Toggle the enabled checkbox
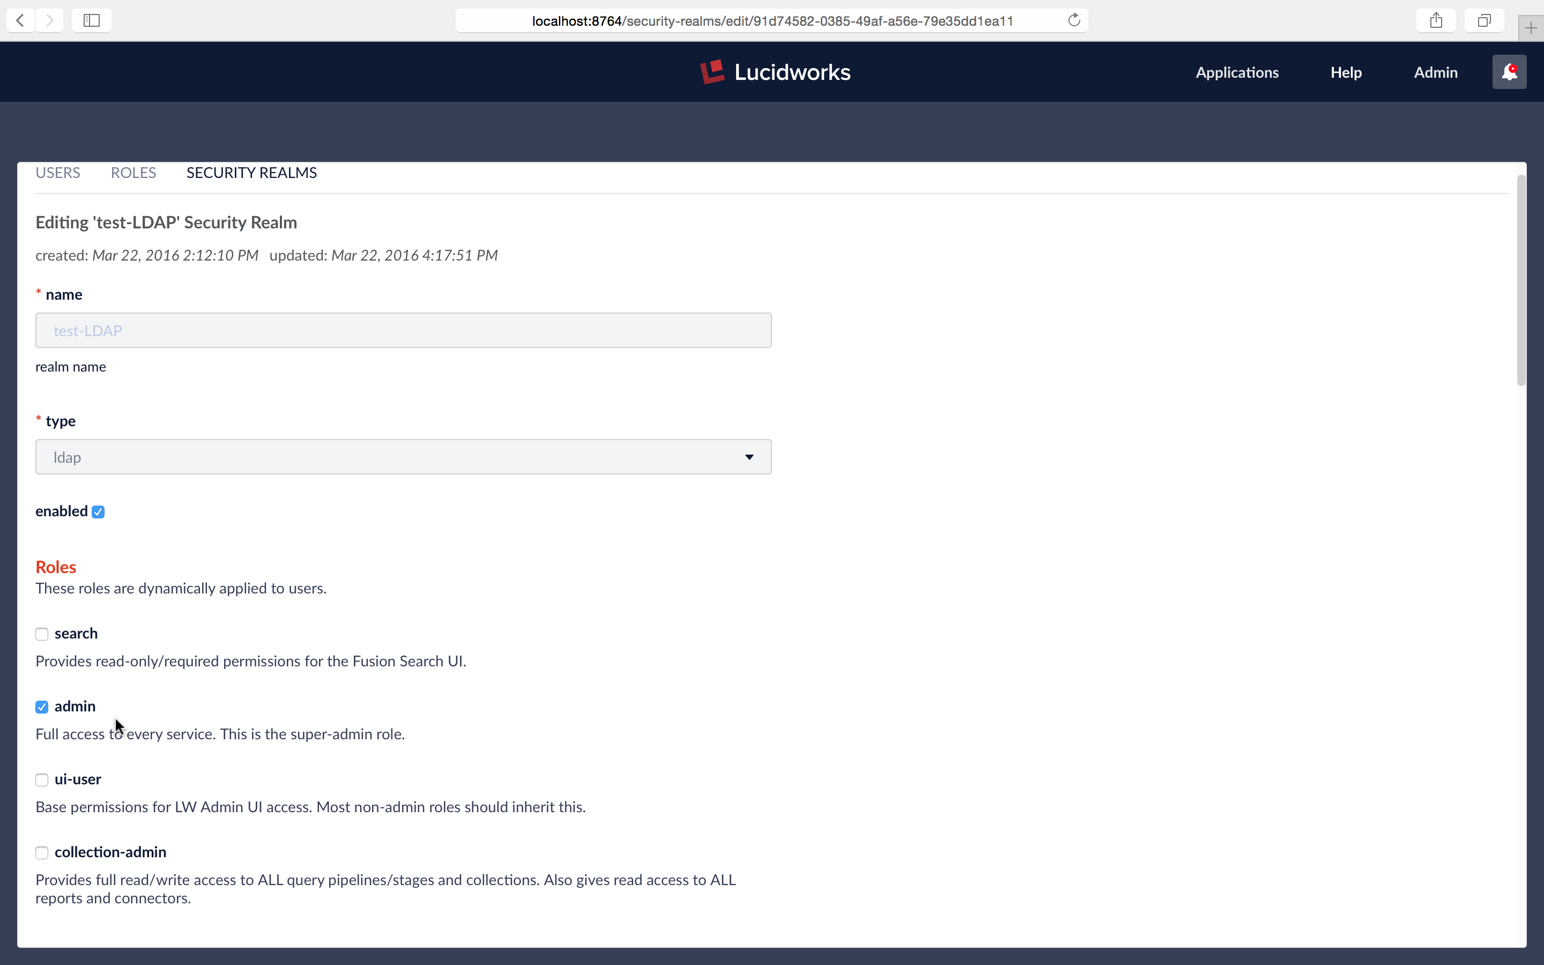The image size is (1544, 965). pos(98,511)
